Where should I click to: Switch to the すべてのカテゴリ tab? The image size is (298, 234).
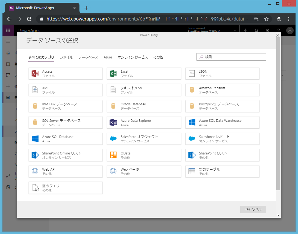(x=41, y=57)
